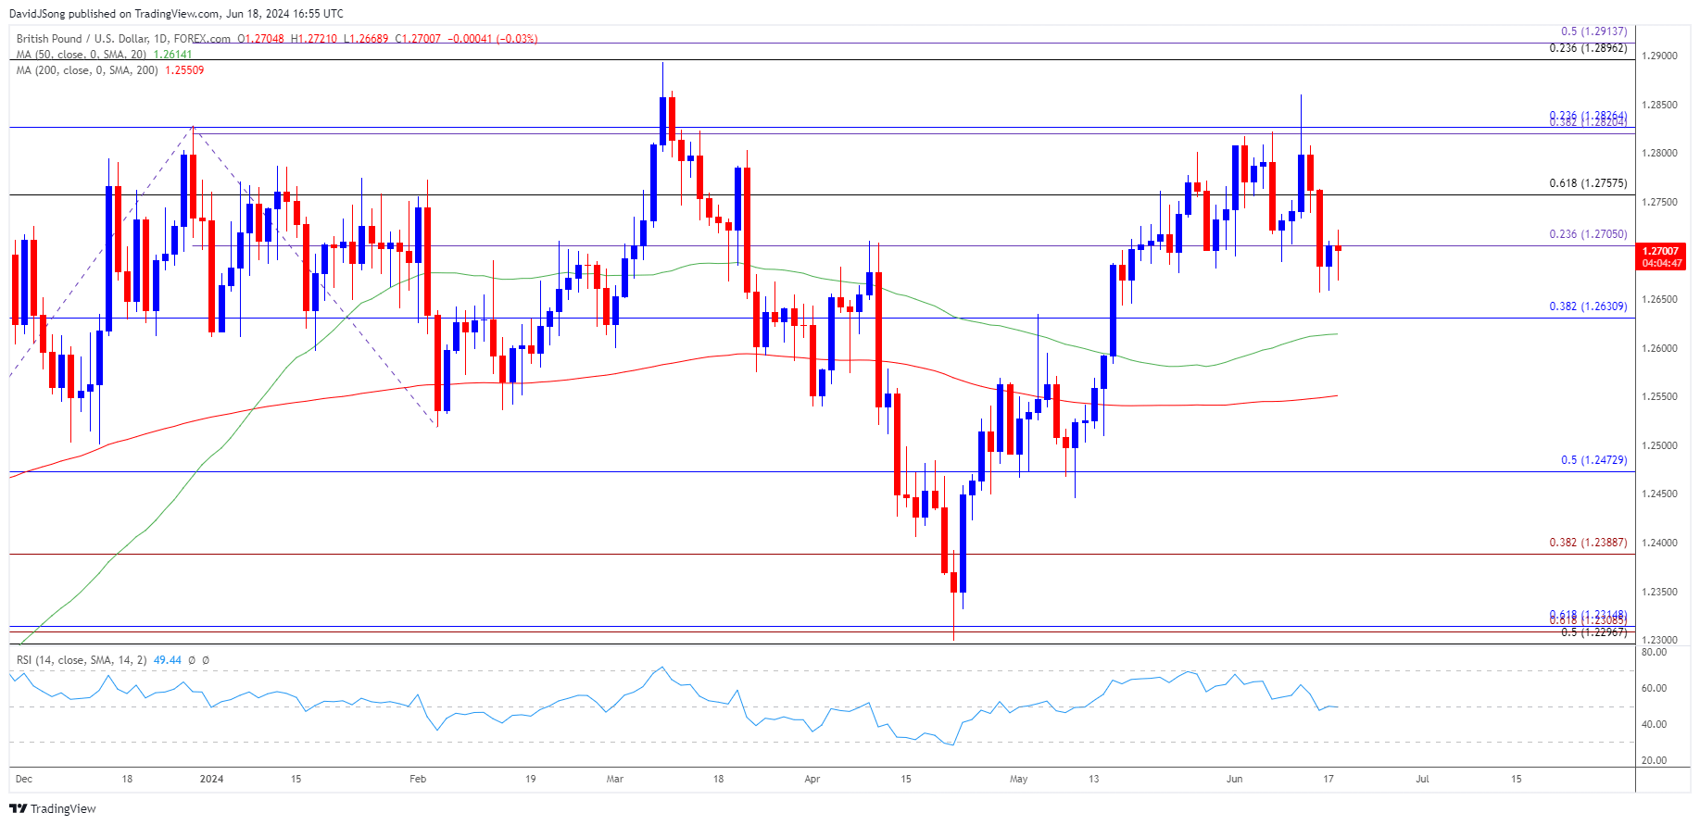
Task: Click the MA (200, close, 0, SMA, 200) legend
Action: 87,70
